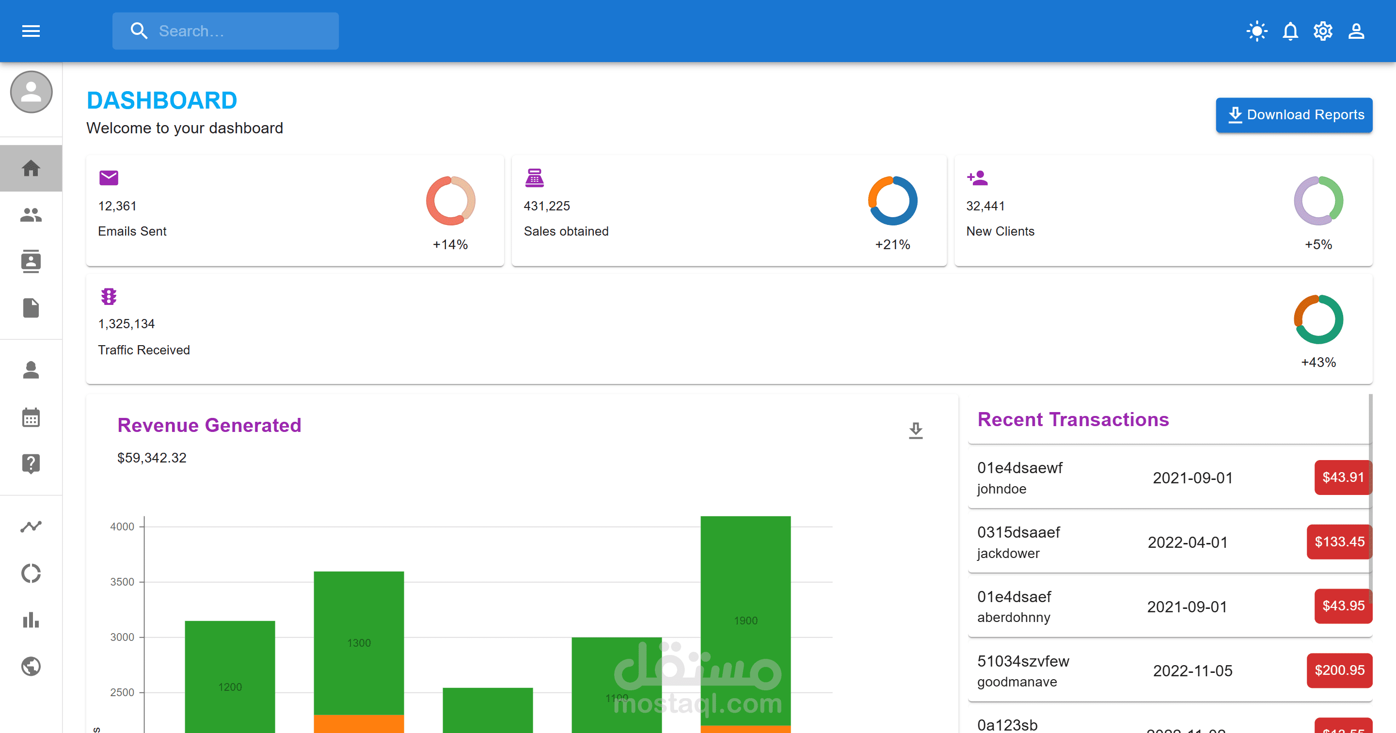
Task: Select transaction ID 51034szvfew
Action: (1023, 661)
